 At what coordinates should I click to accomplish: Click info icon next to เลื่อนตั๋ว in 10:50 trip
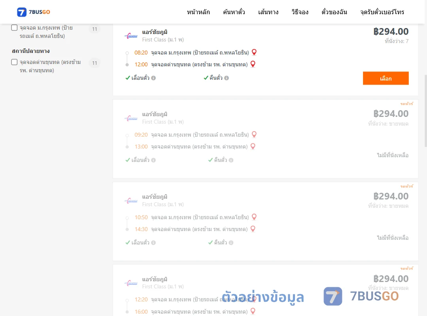pos(153,243)
